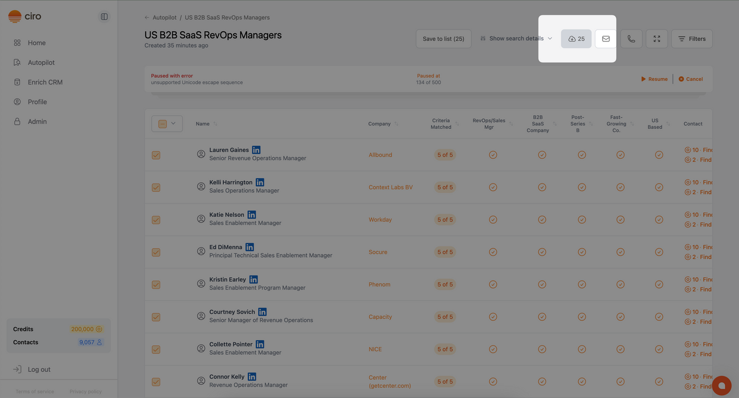Image resolution: width=739 pixels, height=398 pixels.
Task: Click Katie Nelson's avatar icon
Action: click(200, 219)
